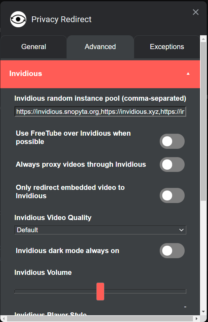Click the horizontal scrollbar left arrow
The height and width of the screenshot is (322, 208).
4,318
